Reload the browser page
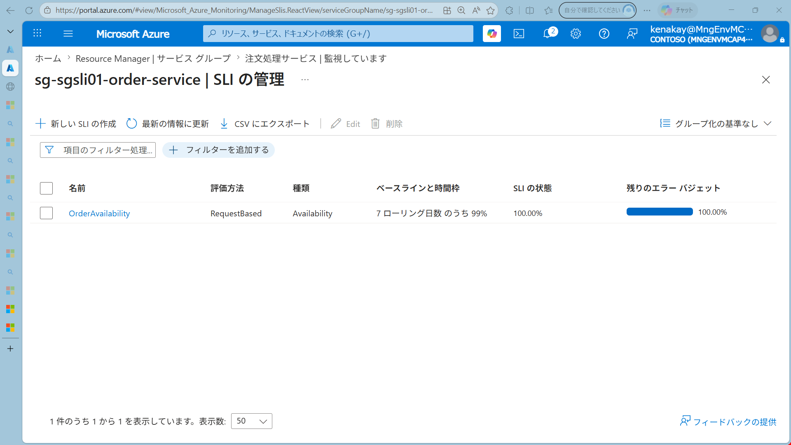791x445 pixels. pyautogui.click(x=29, y=10)
